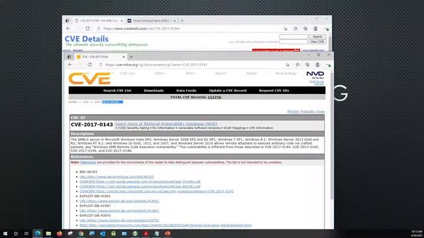Open exploit-db.com exploits 43970 link
This screenshot has height=238, width=424.
(x=119, y=220)
